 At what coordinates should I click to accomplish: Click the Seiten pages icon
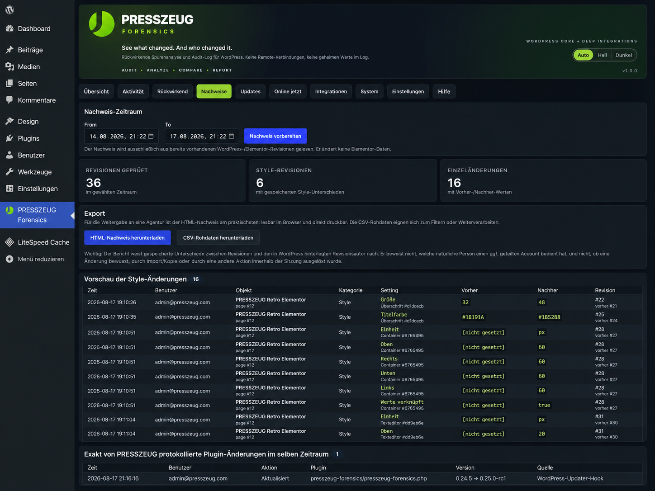(9, 83)
